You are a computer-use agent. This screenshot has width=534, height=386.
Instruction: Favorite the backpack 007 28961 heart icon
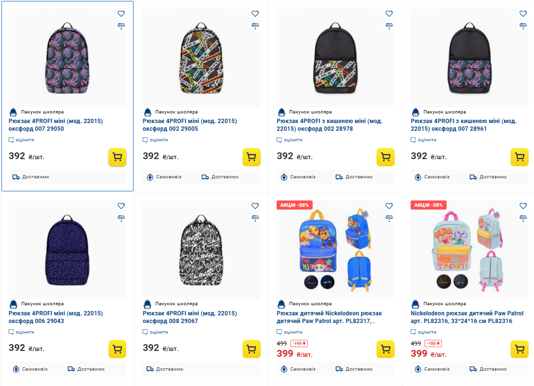[523, 14]
